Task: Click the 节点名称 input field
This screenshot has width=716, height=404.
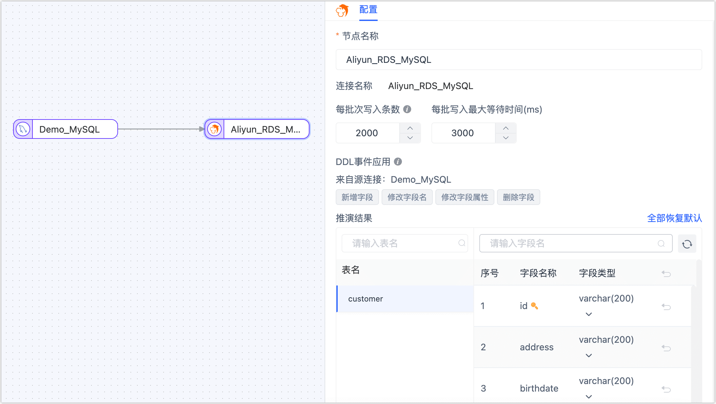Action: click(518, 60)
